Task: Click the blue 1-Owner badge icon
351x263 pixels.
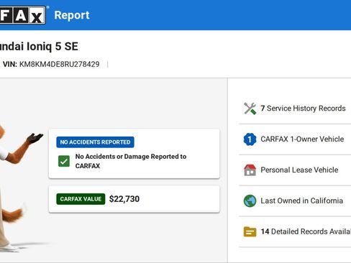Action: (250, 139)
